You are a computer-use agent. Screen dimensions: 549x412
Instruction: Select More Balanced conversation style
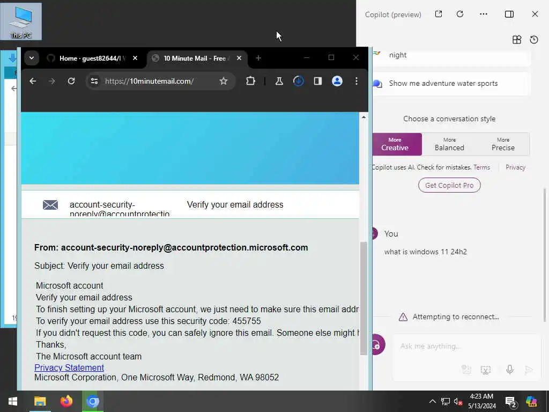(449, 144)
